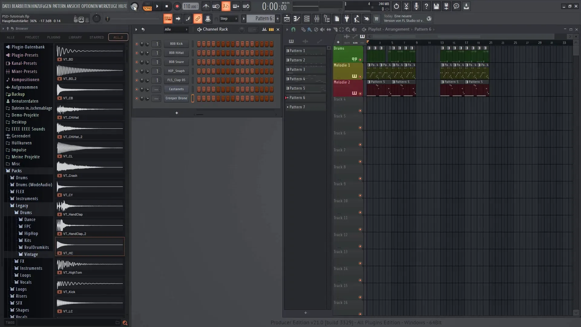
Task: Mute the Drums playlist track
Action: point(360,60)
